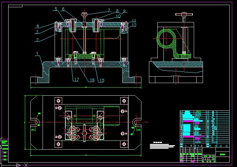This screenshot has width=237, height=167.
Task: Pick the T-handle atop the side view
Action: [184, 15]
